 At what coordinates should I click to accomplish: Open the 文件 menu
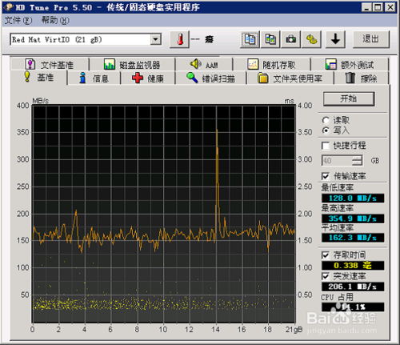tap(18, 20)
